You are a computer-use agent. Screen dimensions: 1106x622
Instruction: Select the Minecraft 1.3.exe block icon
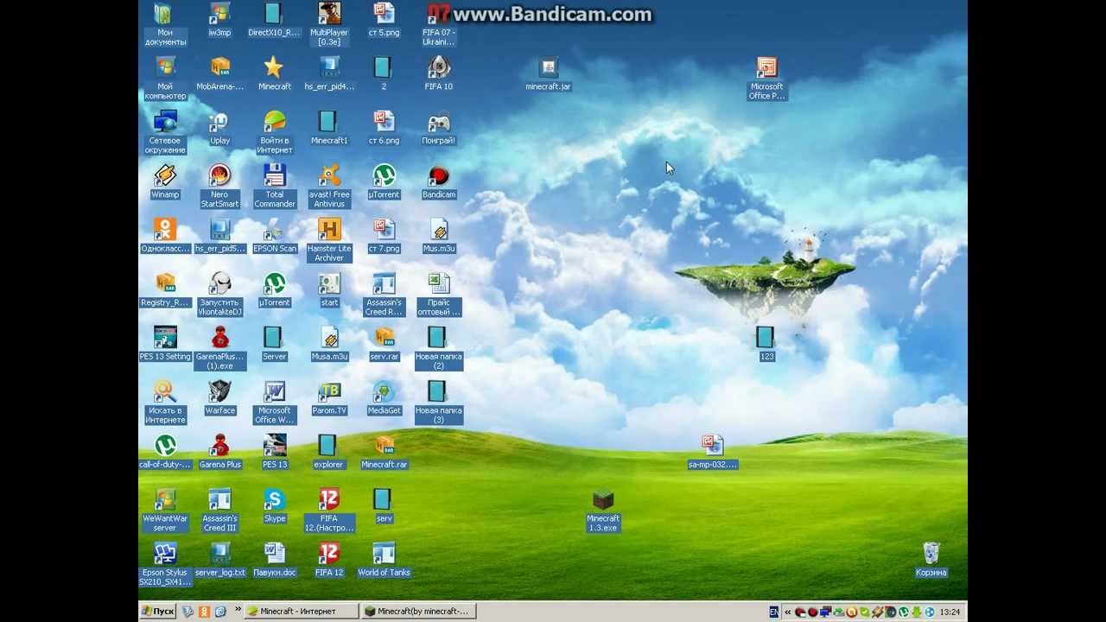[603, 500]
